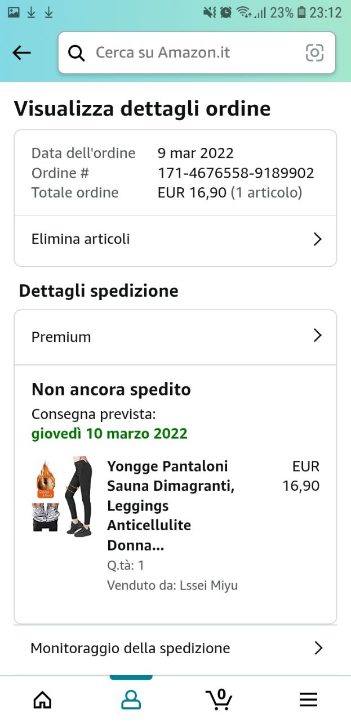Go to Home tab icon
351x722 pixels.
click(42, 700)
